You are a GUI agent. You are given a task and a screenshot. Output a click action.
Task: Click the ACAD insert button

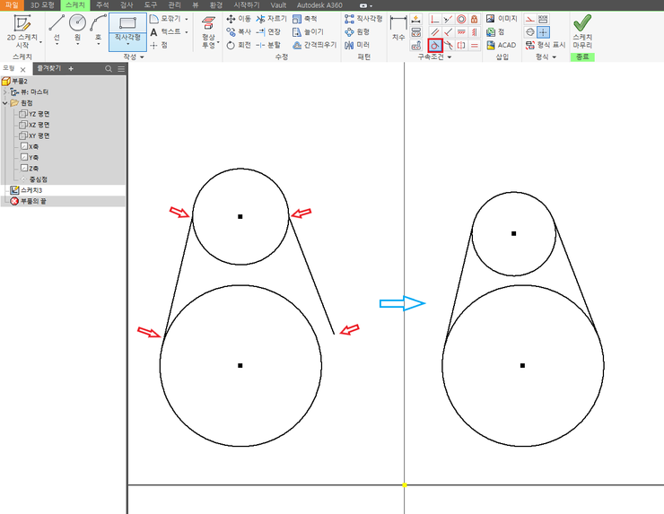[501, 44]
